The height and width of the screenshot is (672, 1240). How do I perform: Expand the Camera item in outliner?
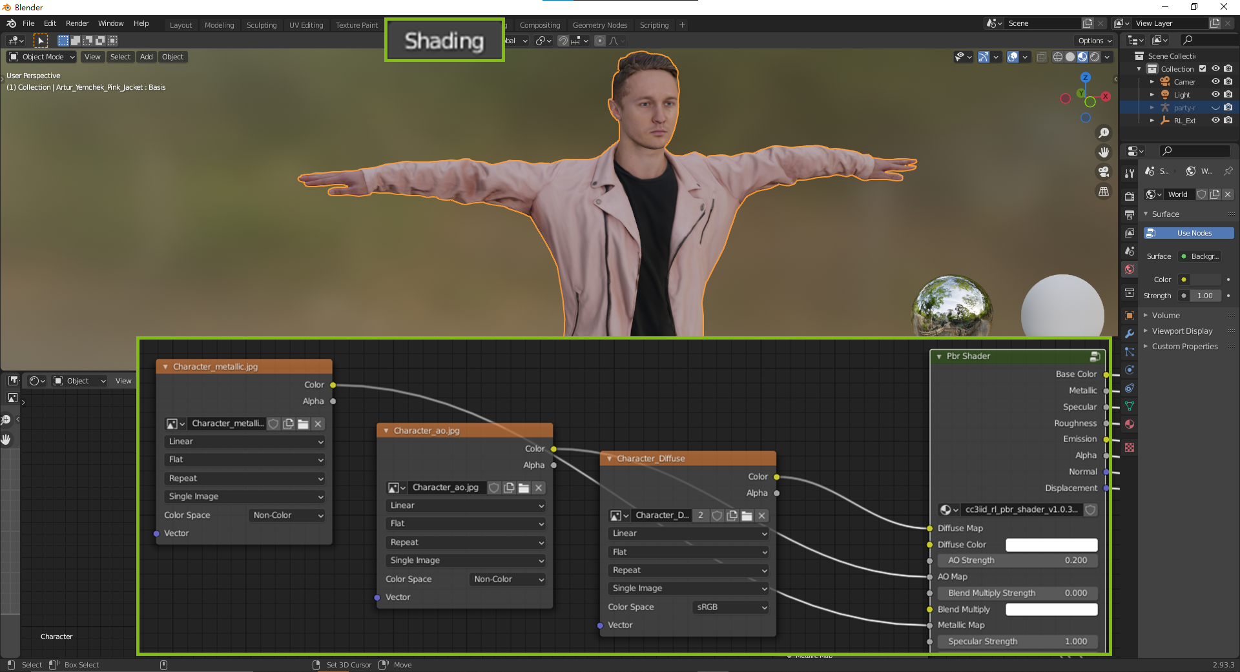click(1152, 82)
